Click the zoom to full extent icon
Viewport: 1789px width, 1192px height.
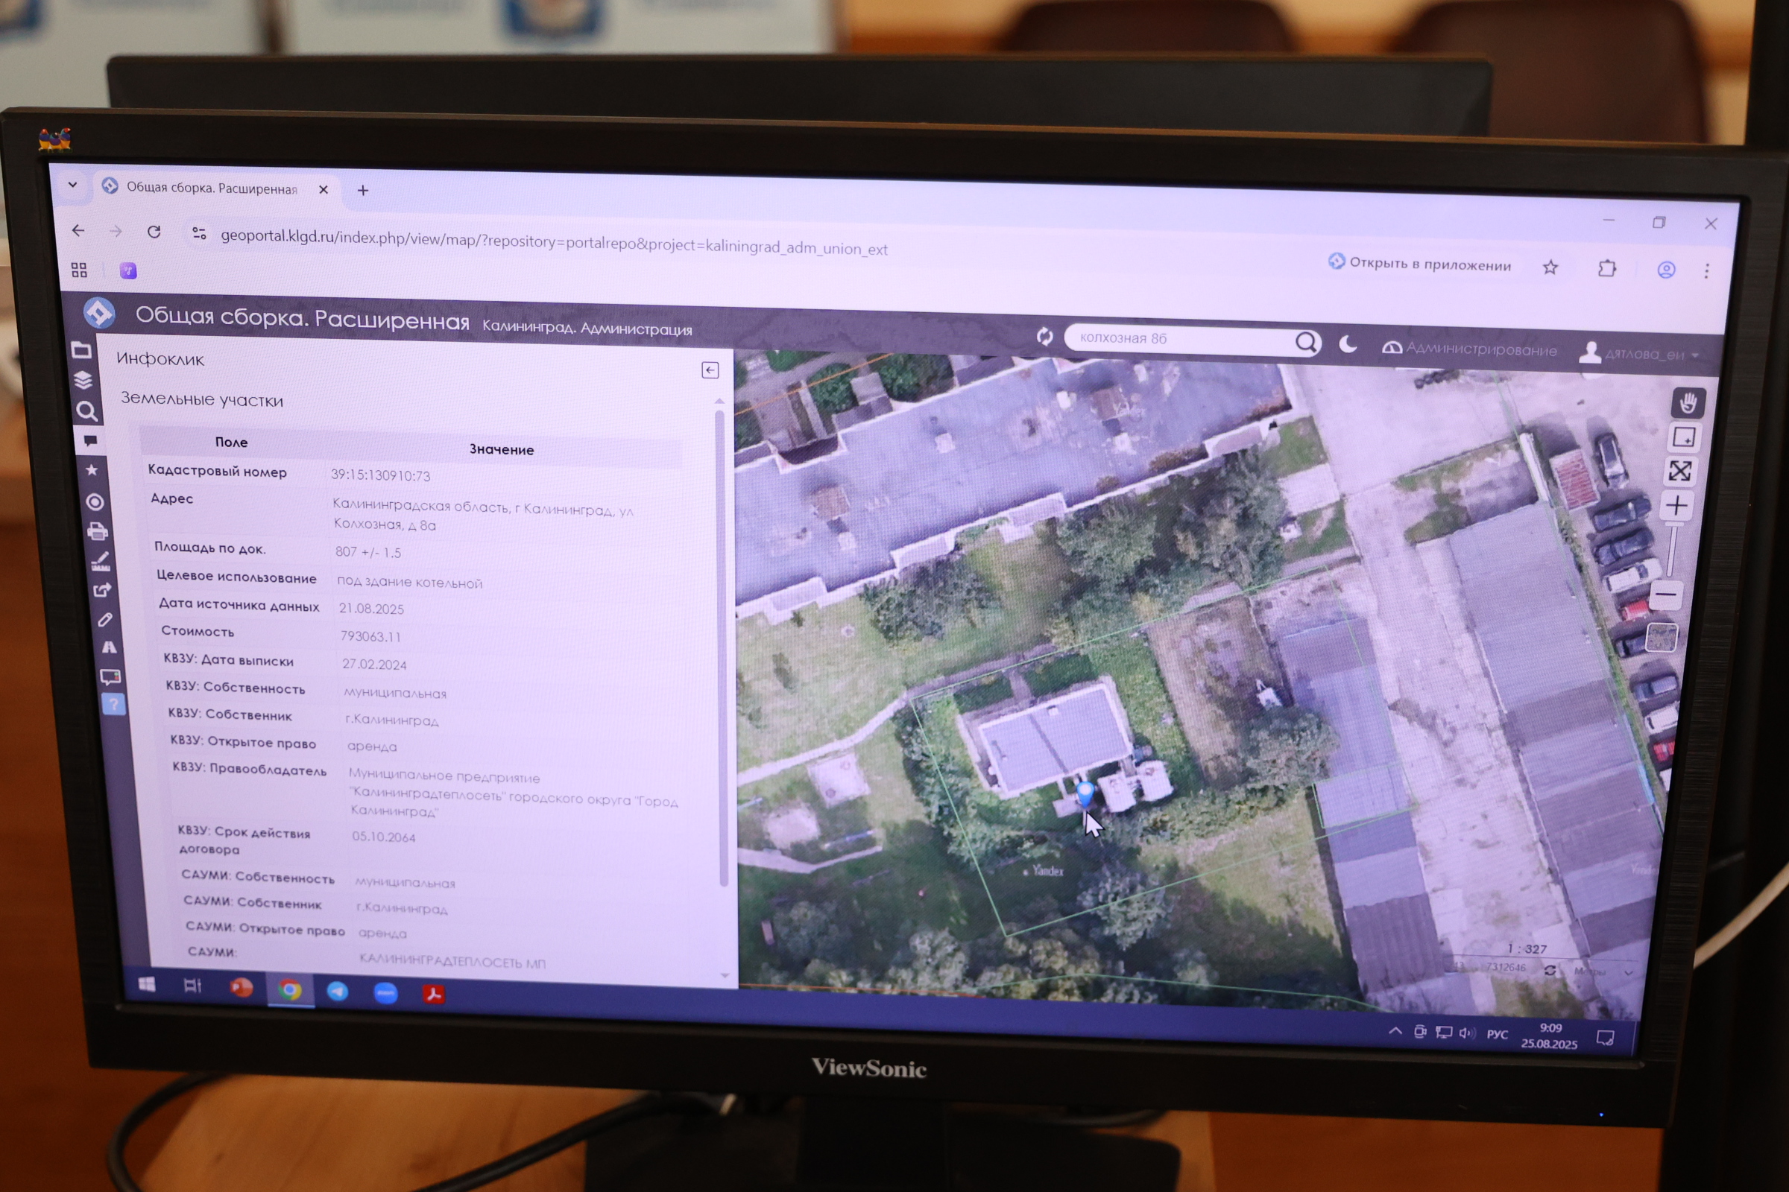[x=1680, y=472]
